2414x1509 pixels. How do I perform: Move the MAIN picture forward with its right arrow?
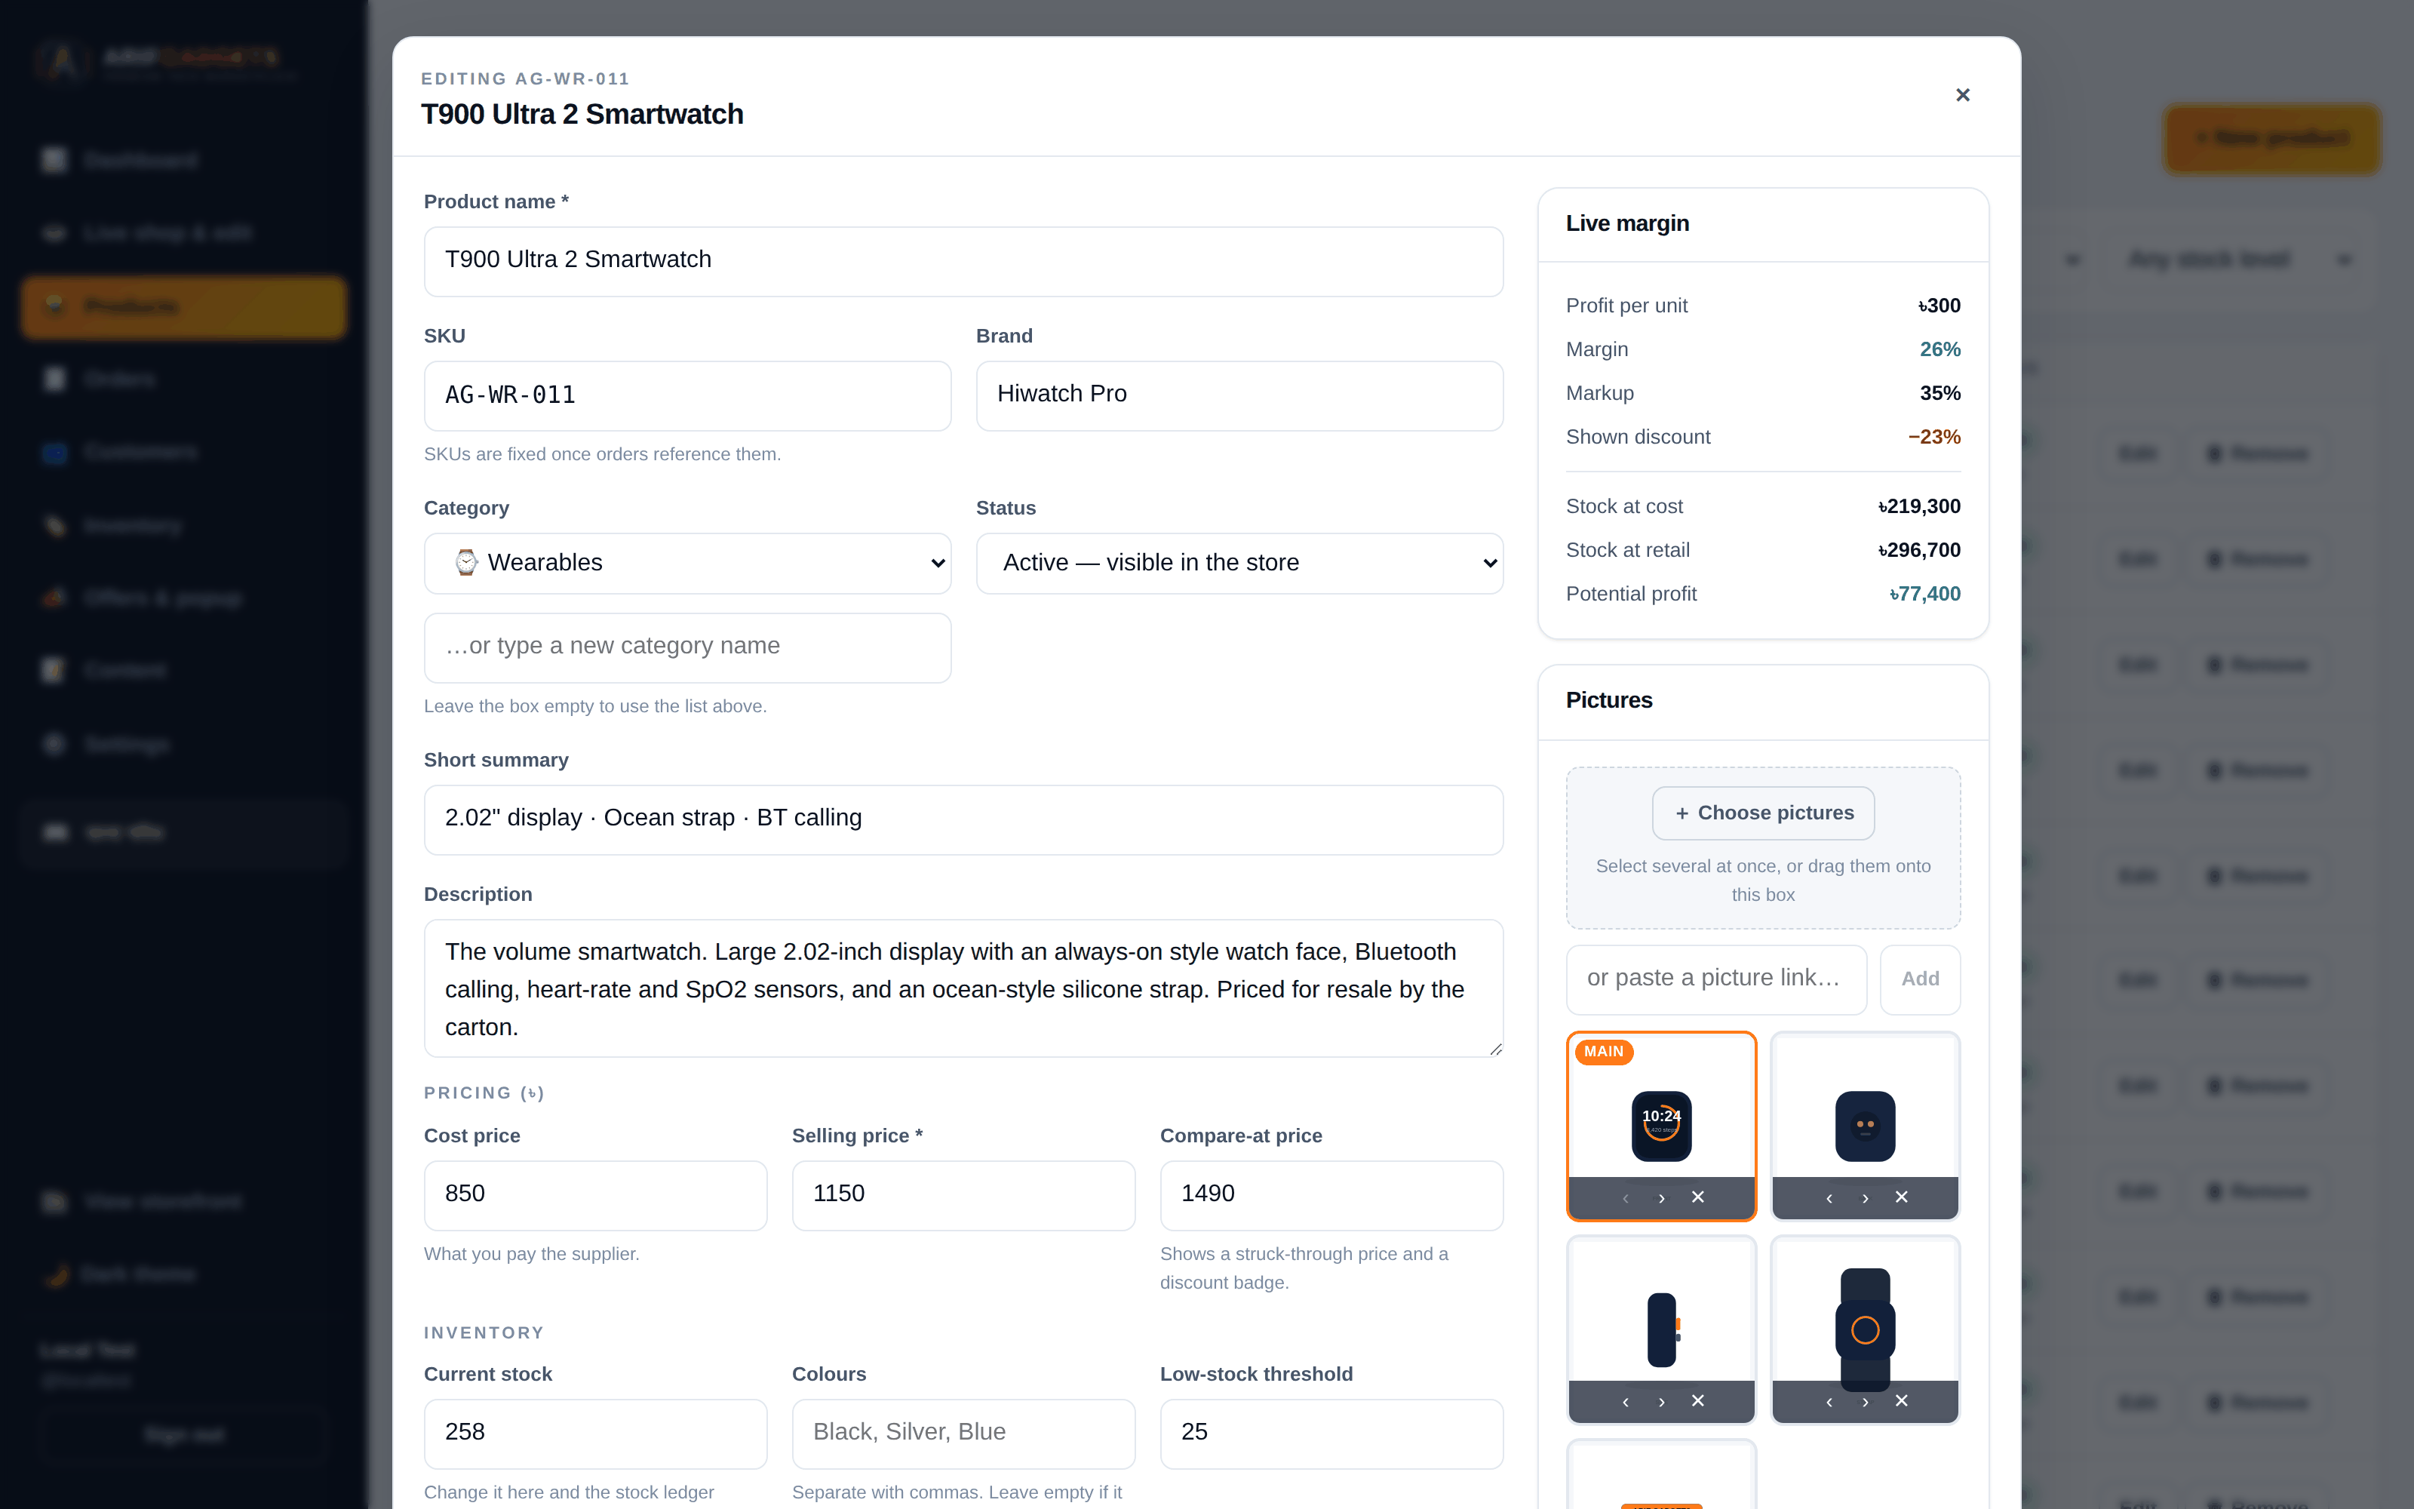pyautogui.click(x=1662, y=1197)
